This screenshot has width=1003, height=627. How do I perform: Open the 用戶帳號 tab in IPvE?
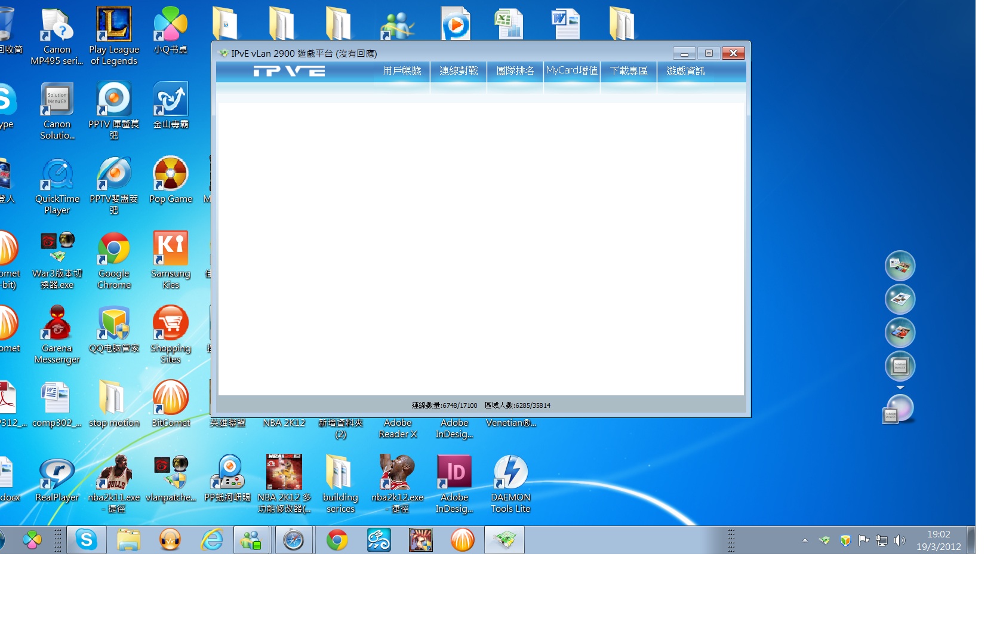(x=402, y=71)
